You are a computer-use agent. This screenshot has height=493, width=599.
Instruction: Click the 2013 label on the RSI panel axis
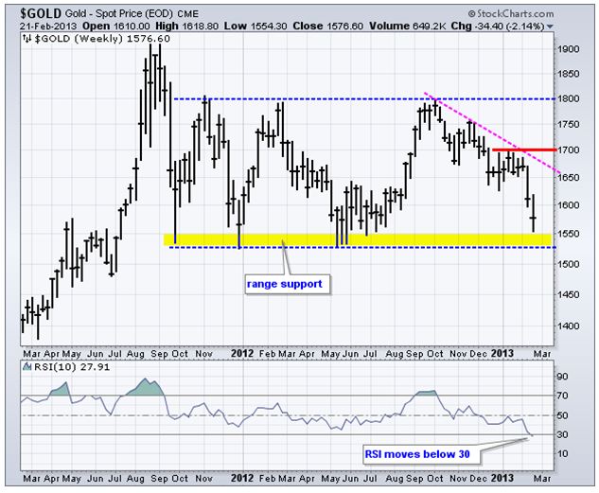(502, 479)
